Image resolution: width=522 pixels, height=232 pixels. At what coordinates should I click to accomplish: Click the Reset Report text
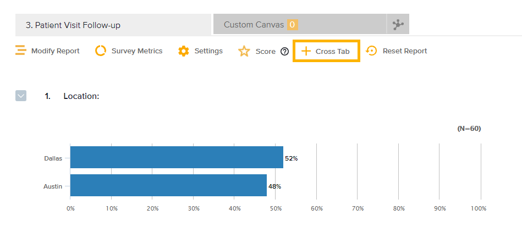(x=405, y=51)
